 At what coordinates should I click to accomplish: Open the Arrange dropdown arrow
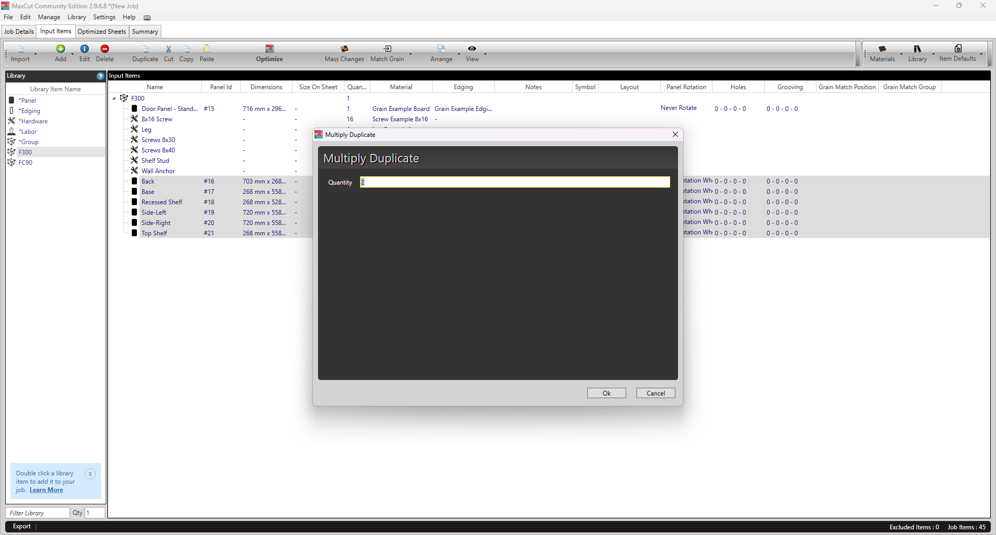(x=459, y=54)
